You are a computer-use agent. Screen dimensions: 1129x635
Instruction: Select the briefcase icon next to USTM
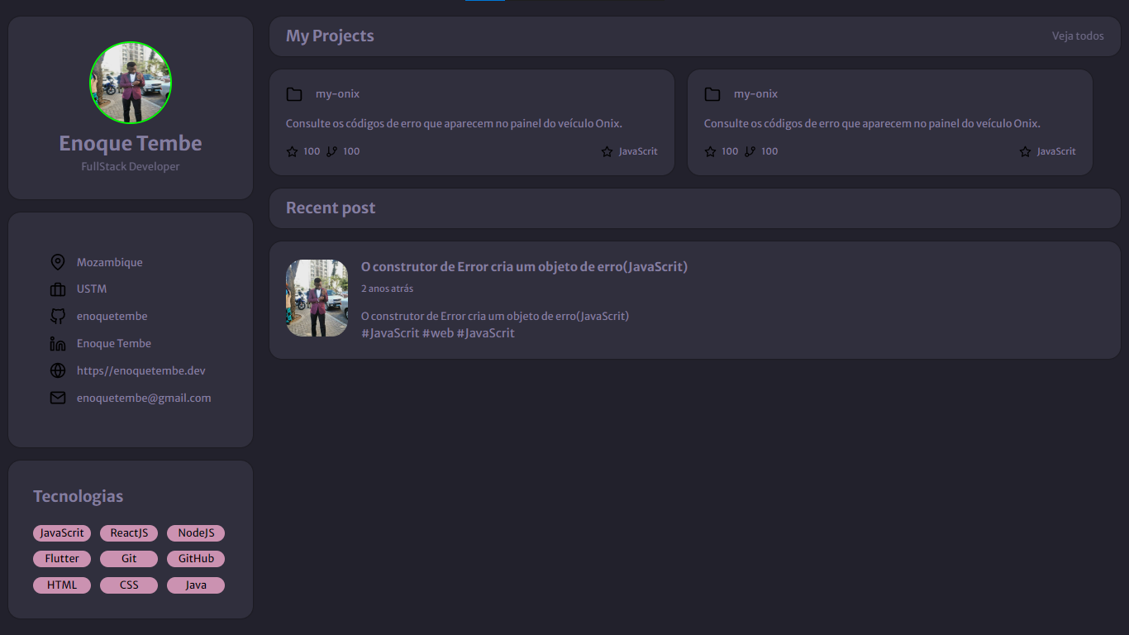(x=58, y=289)
